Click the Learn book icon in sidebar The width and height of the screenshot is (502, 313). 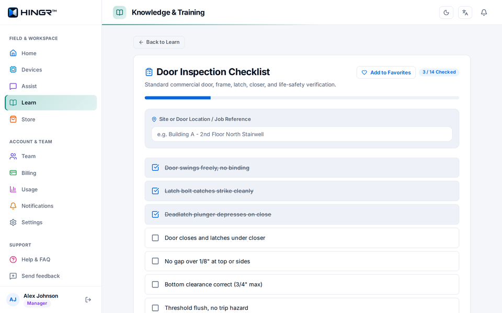(13, 103)
